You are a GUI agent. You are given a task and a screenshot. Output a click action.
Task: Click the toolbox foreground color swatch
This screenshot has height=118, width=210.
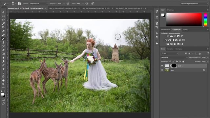point(3,94)
